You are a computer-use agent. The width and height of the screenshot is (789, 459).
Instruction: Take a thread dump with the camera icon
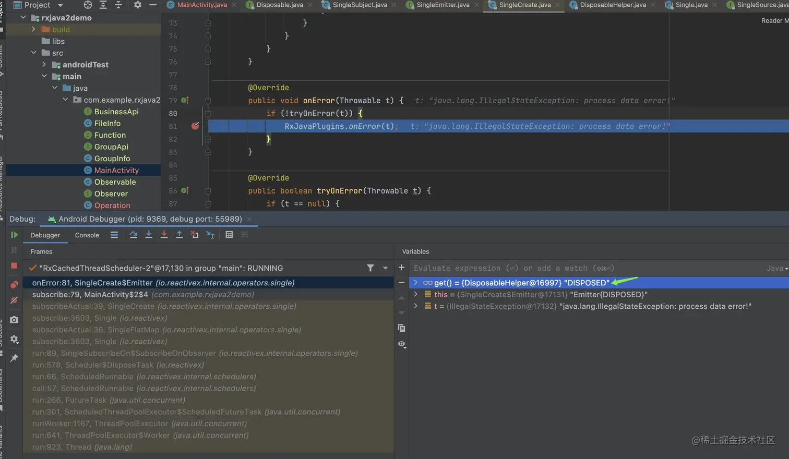pos(14,319)
